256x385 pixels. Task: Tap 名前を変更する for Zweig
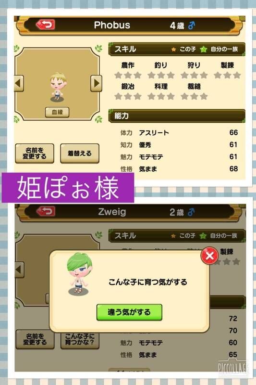[35, 339]
